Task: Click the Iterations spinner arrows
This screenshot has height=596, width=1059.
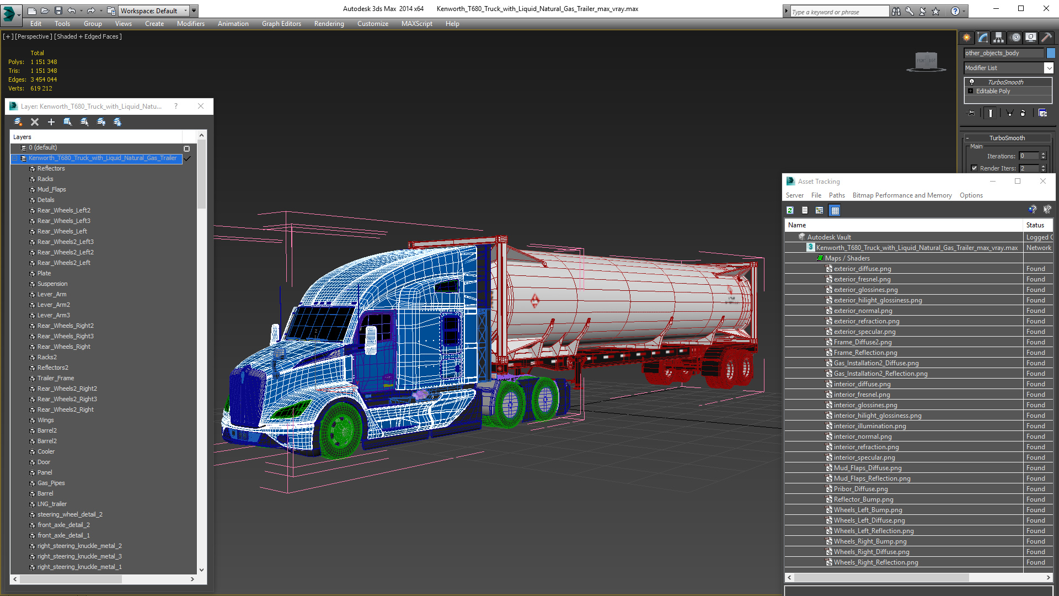Action: pyautogui.click(x=1043, y=156)
